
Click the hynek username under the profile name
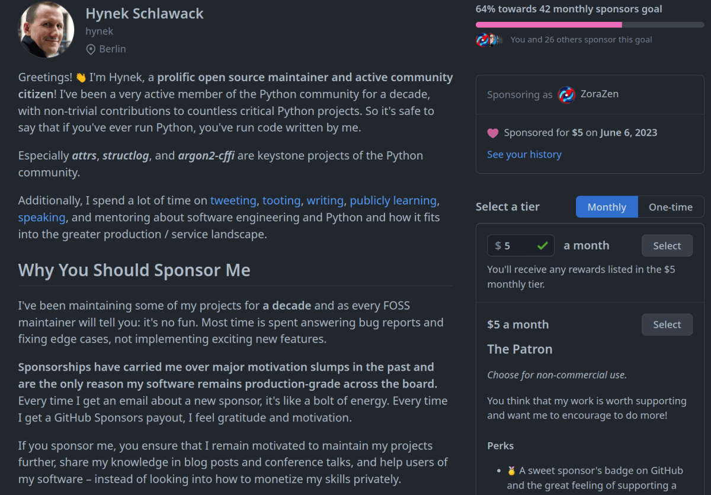tap(99, 31)
